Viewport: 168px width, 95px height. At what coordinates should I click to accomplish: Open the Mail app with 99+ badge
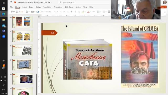4,26
